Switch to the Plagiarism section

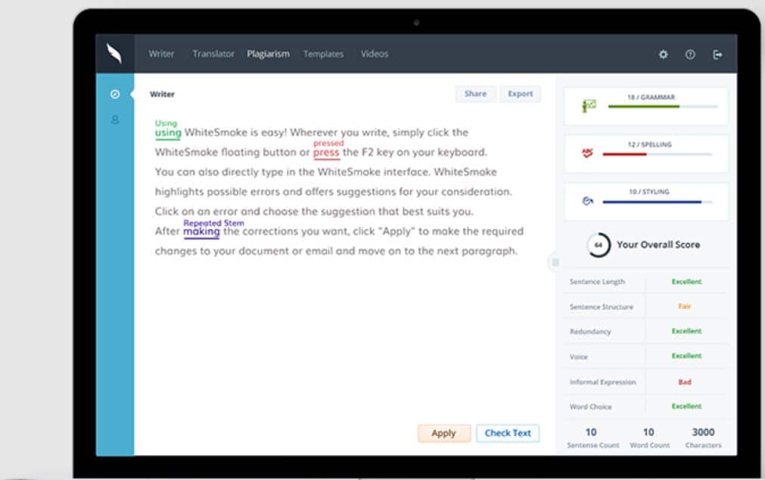[x=268, y=54]
